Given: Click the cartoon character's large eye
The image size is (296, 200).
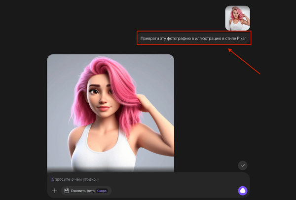Looking at the screenshot, I should (x=94, y=91).
